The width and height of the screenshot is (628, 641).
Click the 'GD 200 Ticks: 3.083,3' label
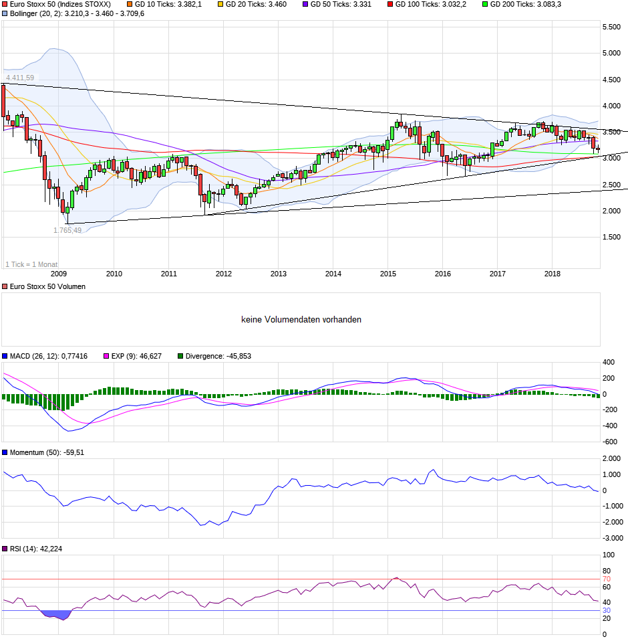coord(526,5)
